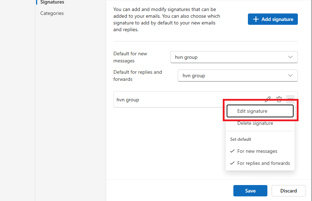
Task: Click the trash delete icon for hvn group
Action: (279, 99)
